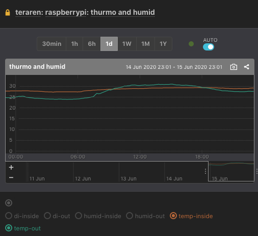
Task: Open the raspberrypi host link
Action: click(66, 12)
